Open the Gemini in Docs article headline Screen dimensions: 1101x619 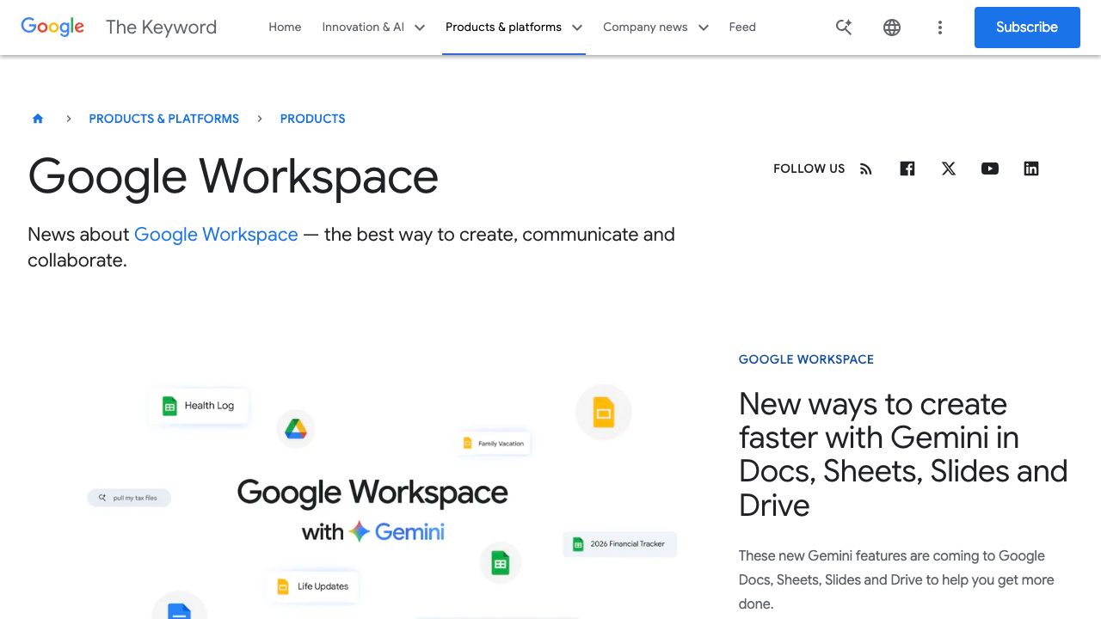coord(902,454)
